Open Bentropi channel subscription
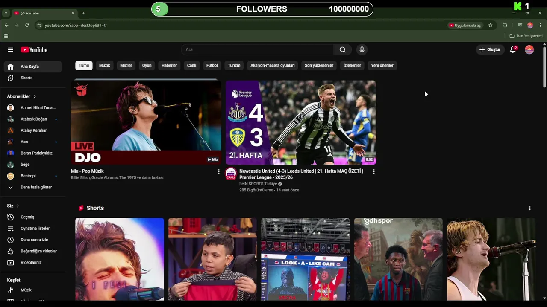 [x=33, y=176]
